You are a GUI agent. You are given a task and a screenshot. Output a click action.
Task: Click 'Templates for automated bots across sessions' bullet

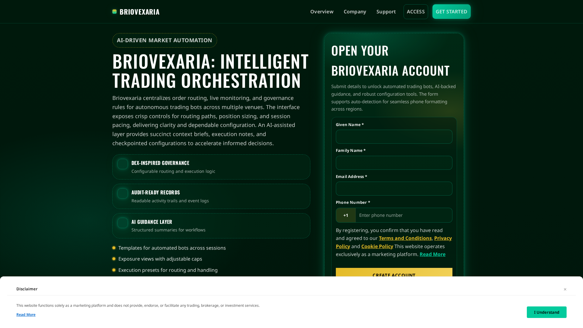tap(172, 248)
